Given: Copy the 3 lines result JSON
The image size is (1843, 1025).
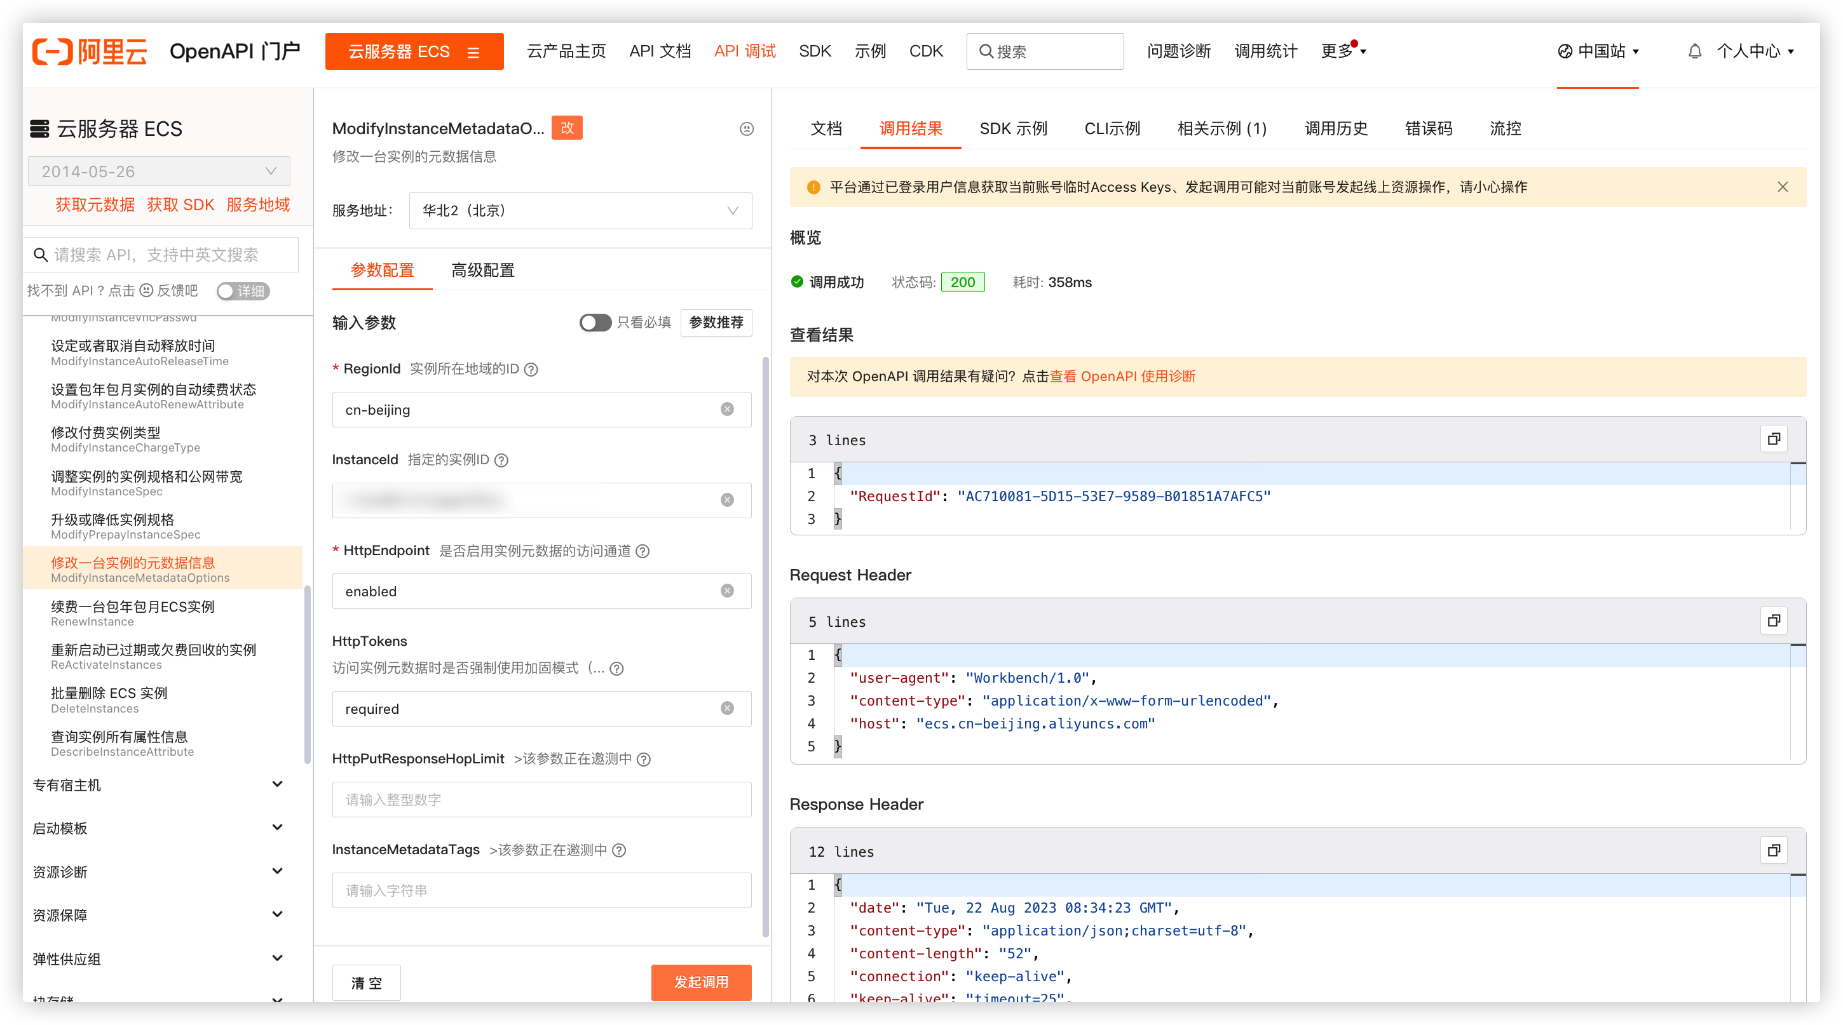Looking at the screenshot, I should (x=1774, y=439).
